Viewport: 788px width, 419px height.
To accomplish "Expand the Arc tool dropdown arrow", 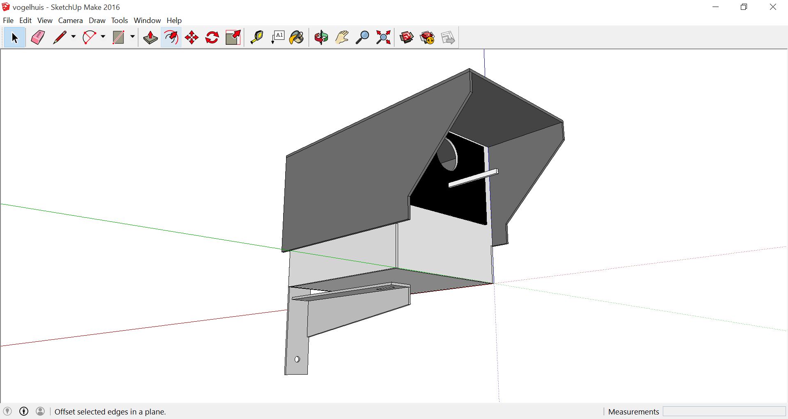I will tap(103, 37).
